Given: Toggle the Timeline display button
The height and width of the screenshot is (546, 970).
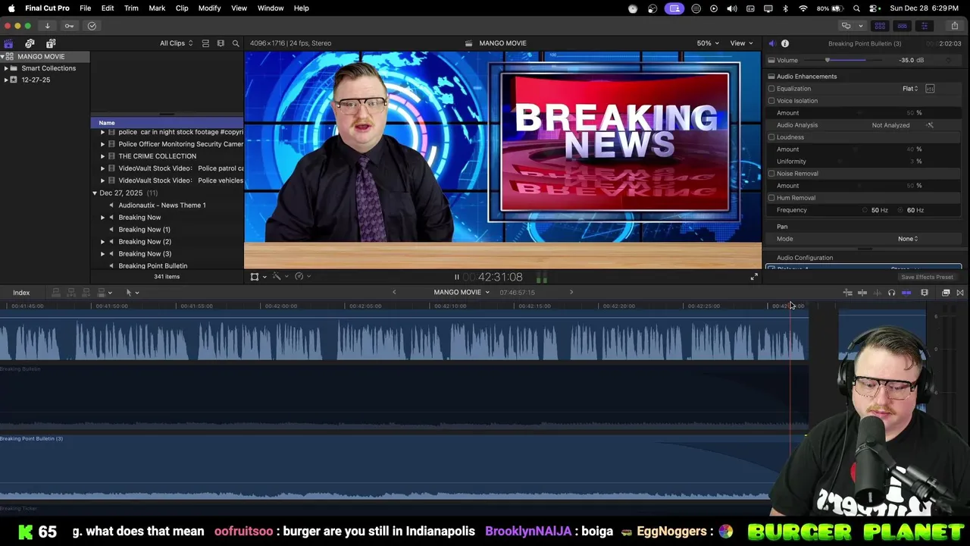Looking at the screenshot, I should pos(902,26).
